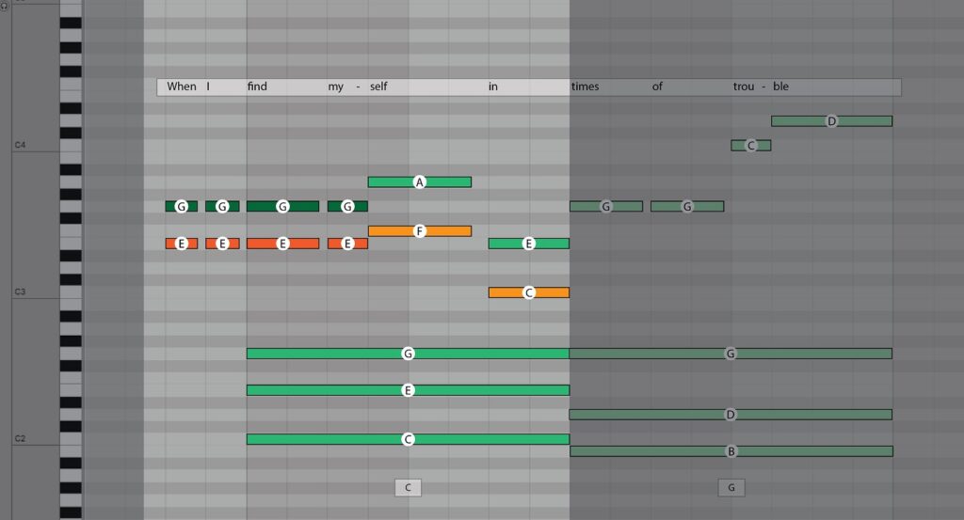Select the long dimmed D bass note
The width and height of the screenshot is (964, 520).
pos(731,415)
